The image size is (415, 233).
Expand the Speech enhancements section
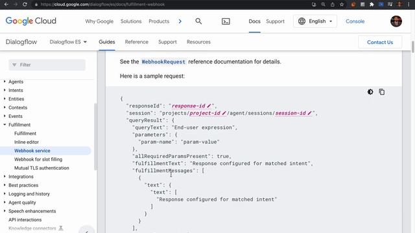coord(5,211)
